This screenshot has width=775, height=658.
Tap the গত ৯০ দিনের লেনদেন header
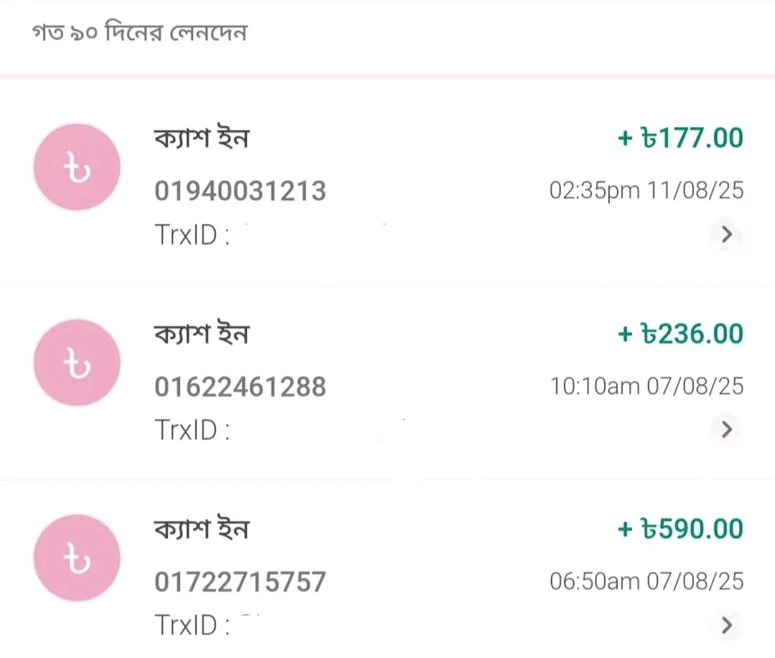[x=139, y=32]
